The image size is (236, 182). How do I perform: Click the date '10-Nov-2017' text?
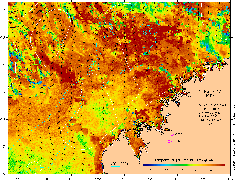pos(210,92)
